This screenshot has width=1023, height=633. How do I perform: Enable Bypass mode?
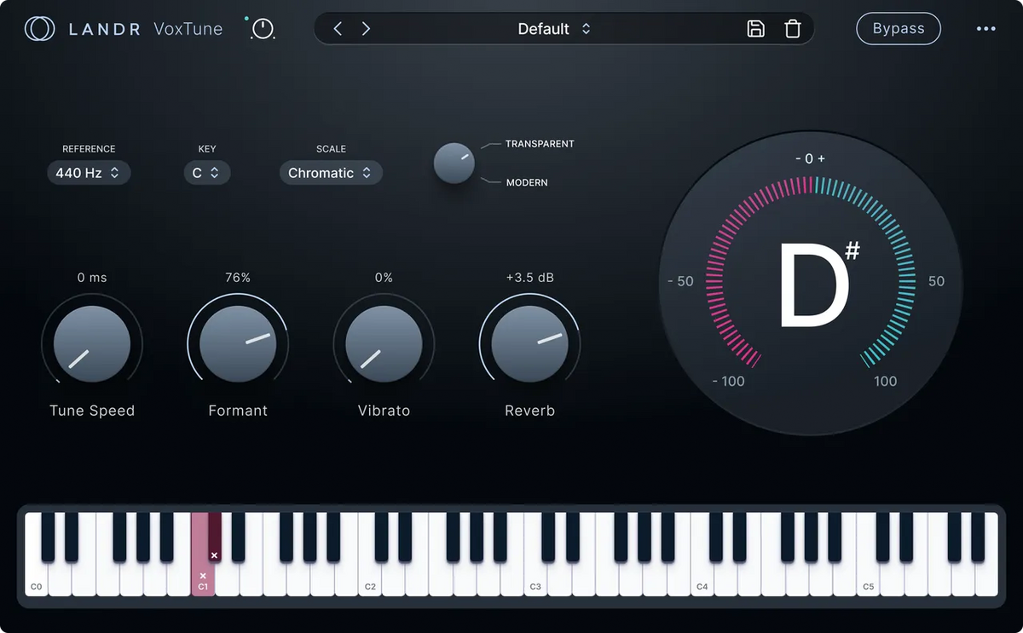(x=898, y=28)
